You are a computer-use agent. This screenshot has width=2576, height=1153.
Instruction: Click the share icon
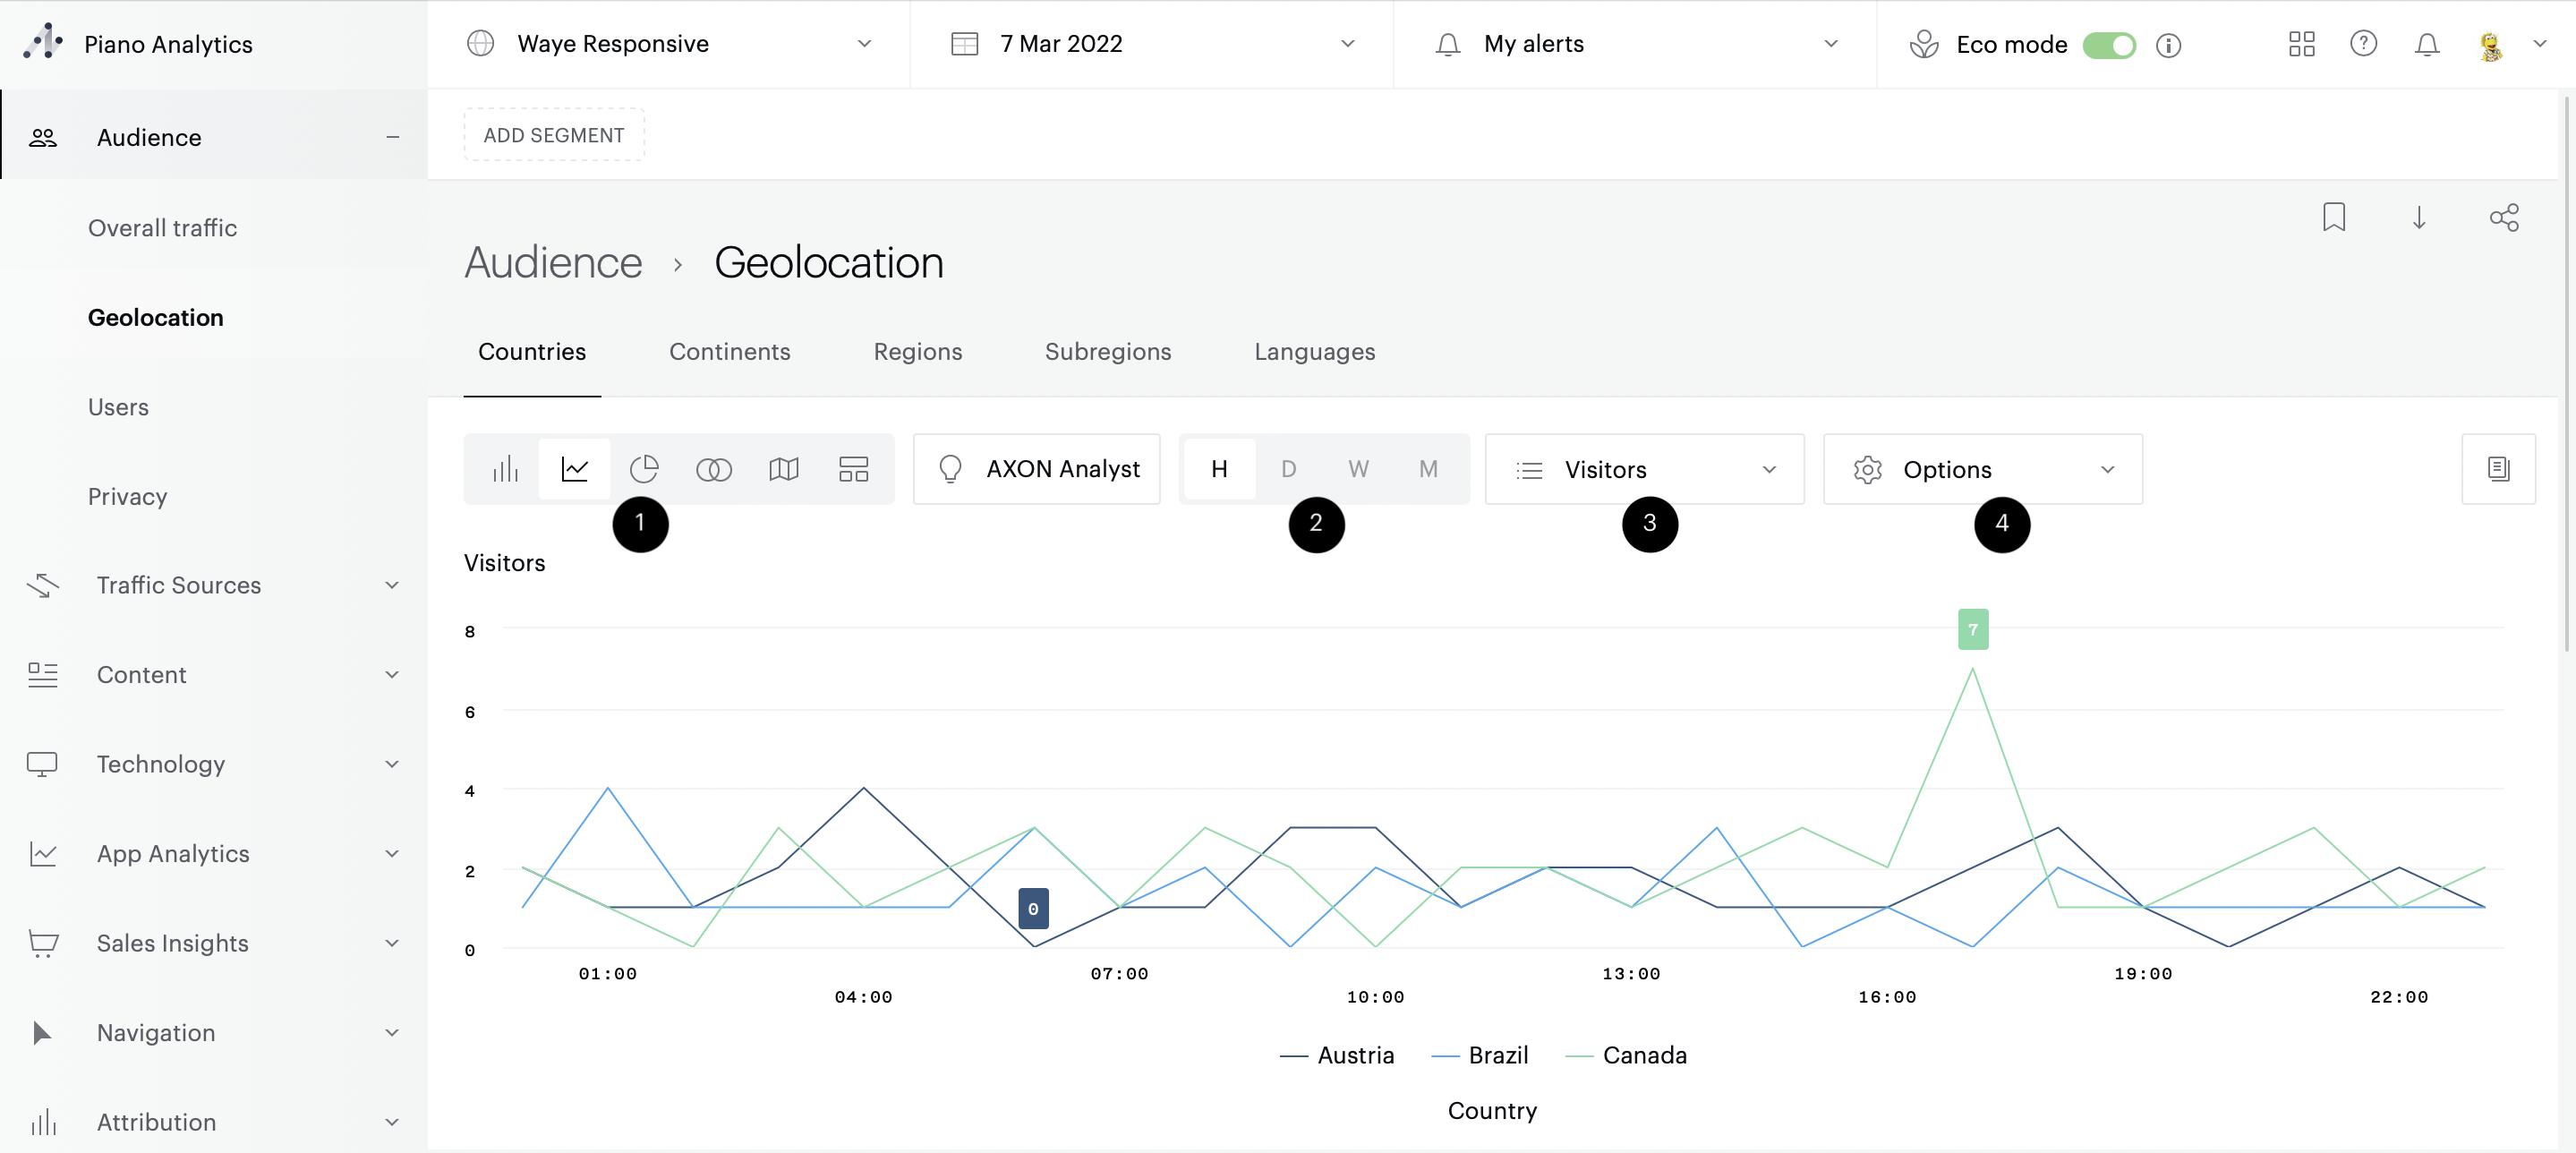point(2503,217)
